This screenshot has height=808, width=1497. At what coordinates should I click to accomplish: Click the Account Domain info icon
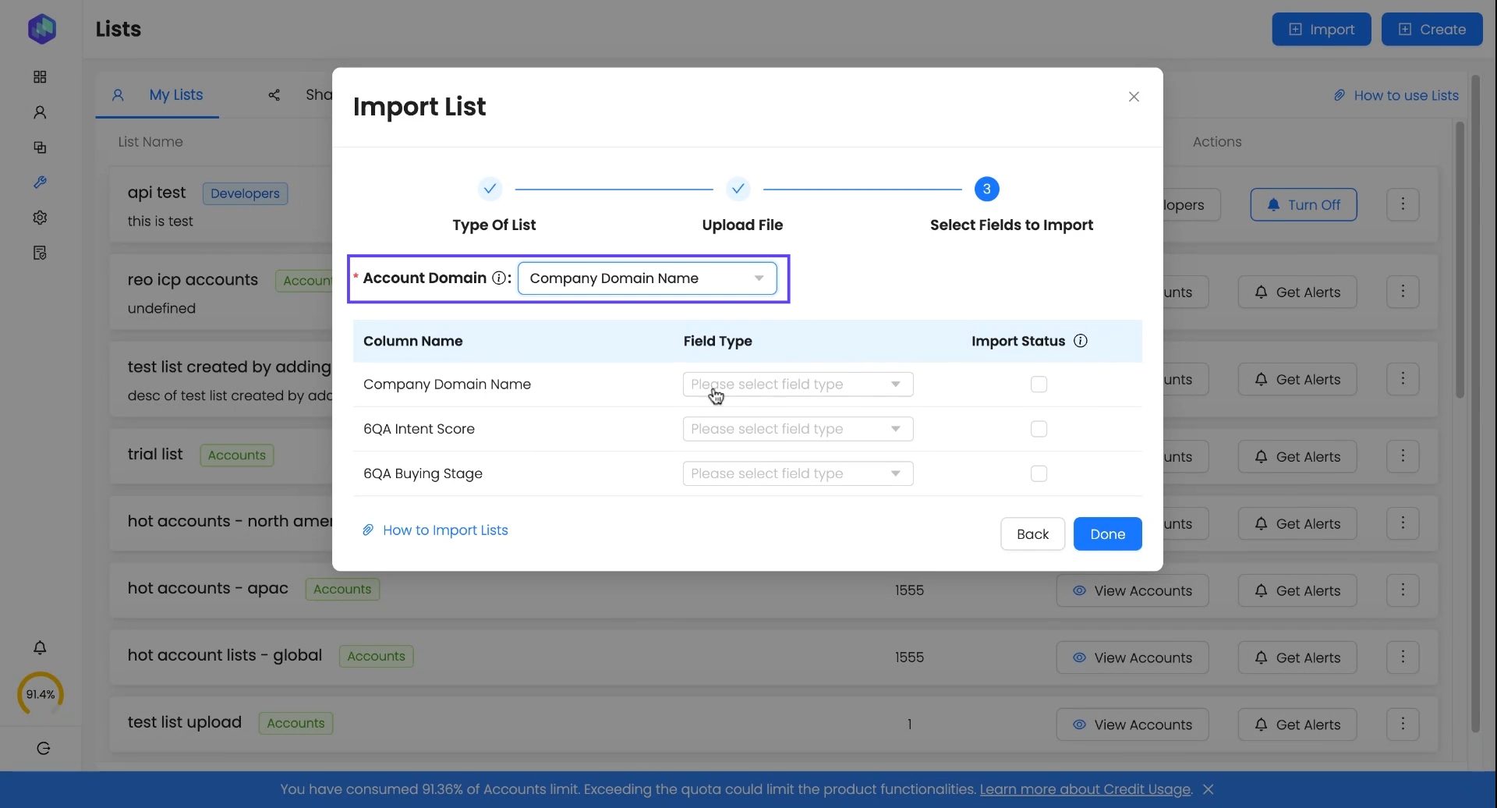point(499,278)
